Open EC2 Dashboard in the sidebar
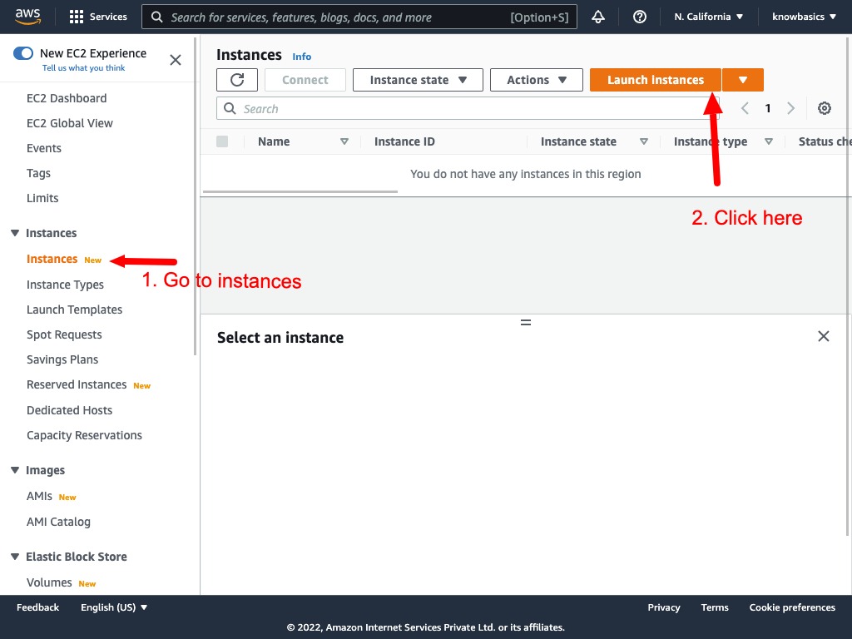The width and height of the screenshot is (852, 639). [x=67, y=98]
